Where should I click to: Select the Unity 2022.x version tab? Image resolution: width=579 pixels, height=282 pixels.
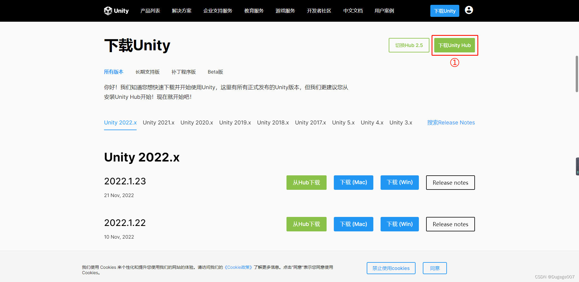point(120,123)
